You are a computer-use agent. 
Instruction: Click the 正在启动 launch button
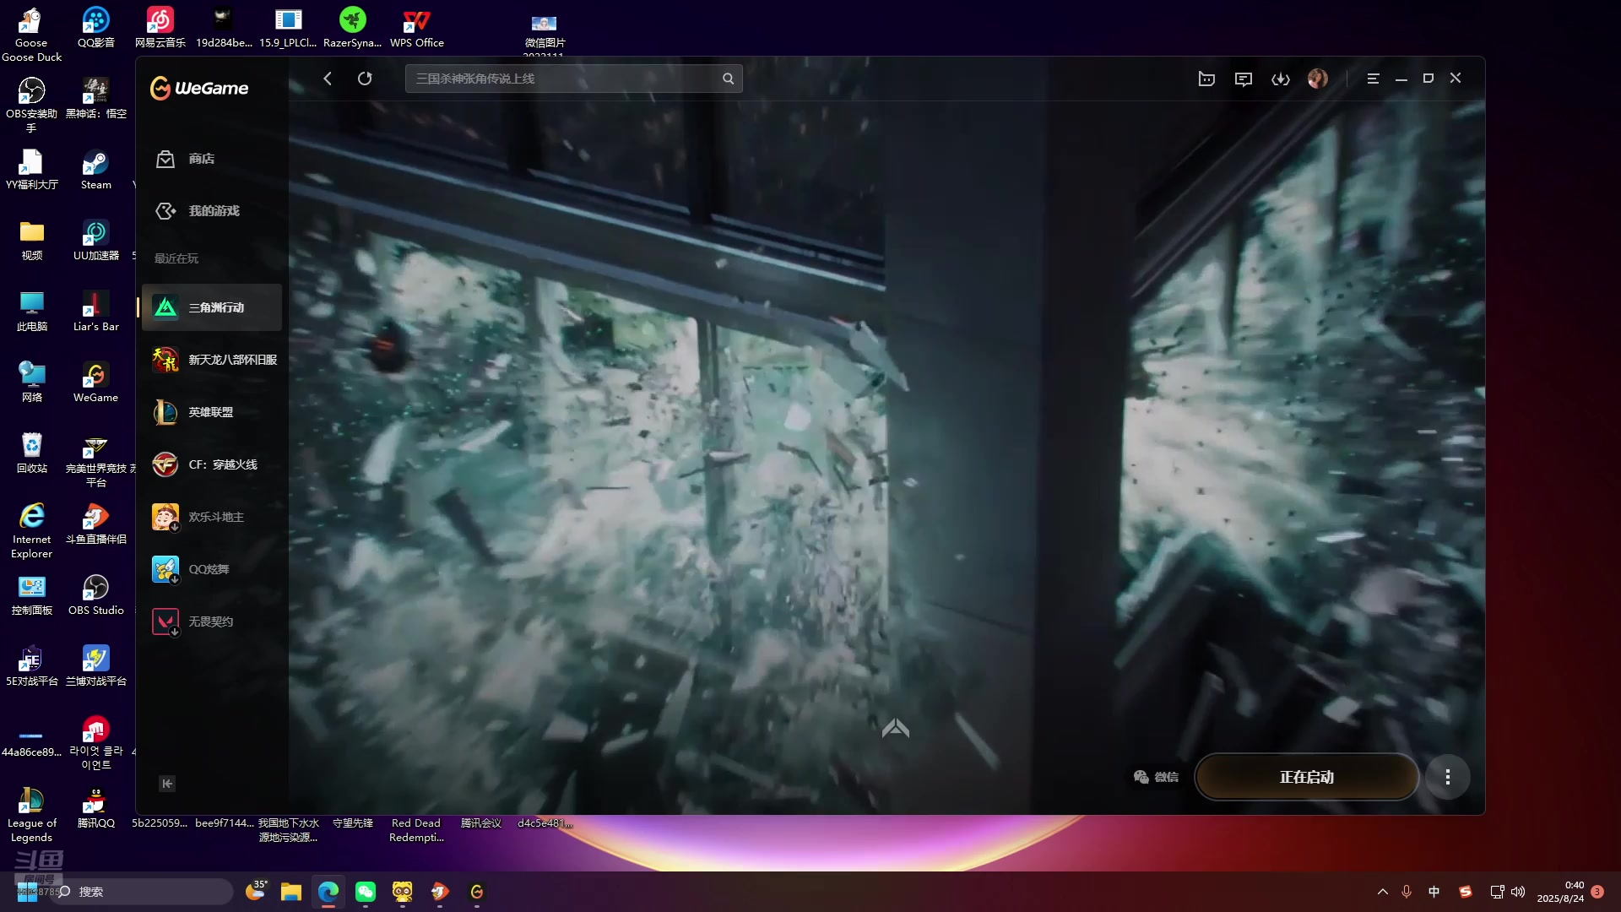[1306, 777]
